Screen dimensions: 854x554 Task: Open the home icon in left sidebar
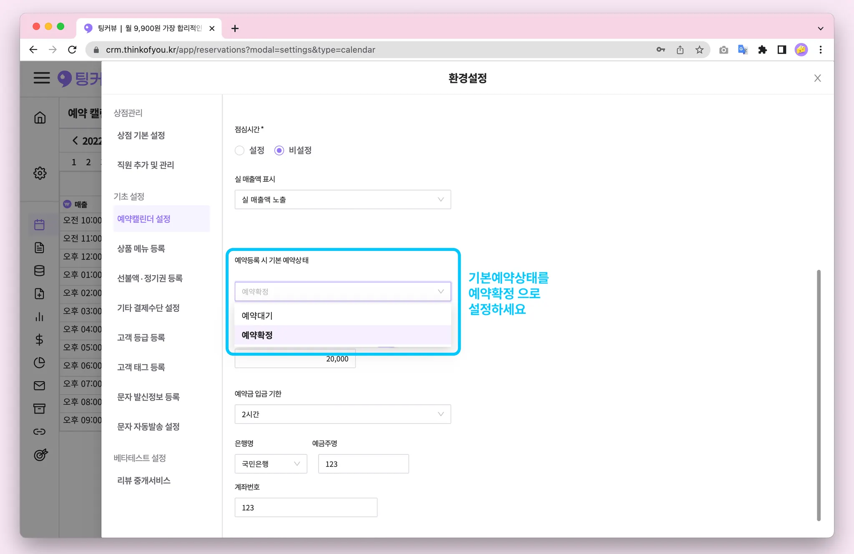(x=40, y=118)
